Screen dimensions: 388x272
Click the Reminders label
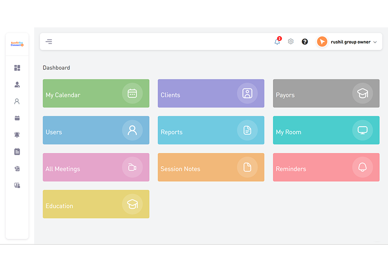[x=291, y=169]
